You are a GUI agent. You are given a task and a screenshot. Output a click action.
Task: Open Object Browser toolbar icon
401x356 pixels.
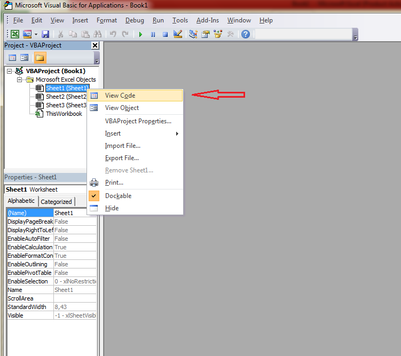[x=218, y=34]
